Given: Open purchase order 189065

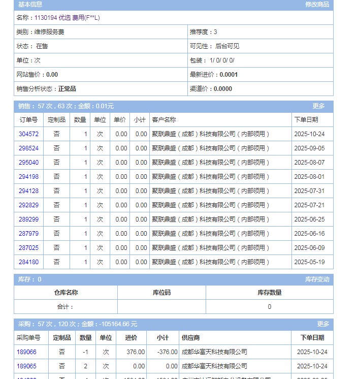Looking at the screenshot, I should tap(26, 366).
